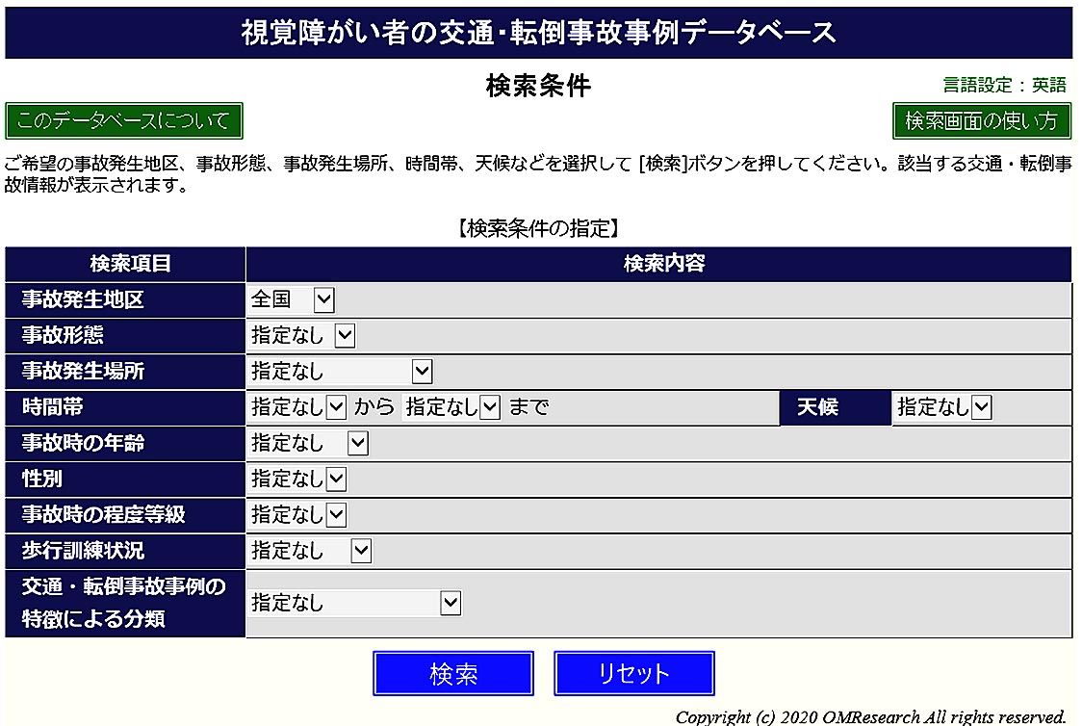Click the 検索画面の使い方 help button

point(981,121)
